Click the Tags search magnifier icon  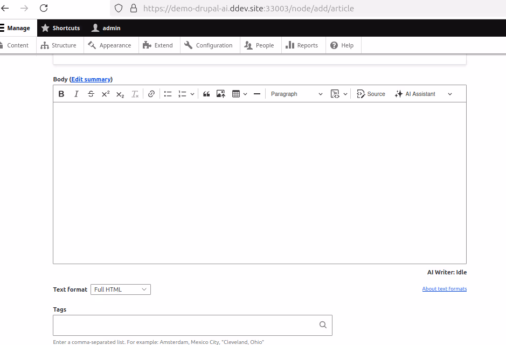point(323,325)
